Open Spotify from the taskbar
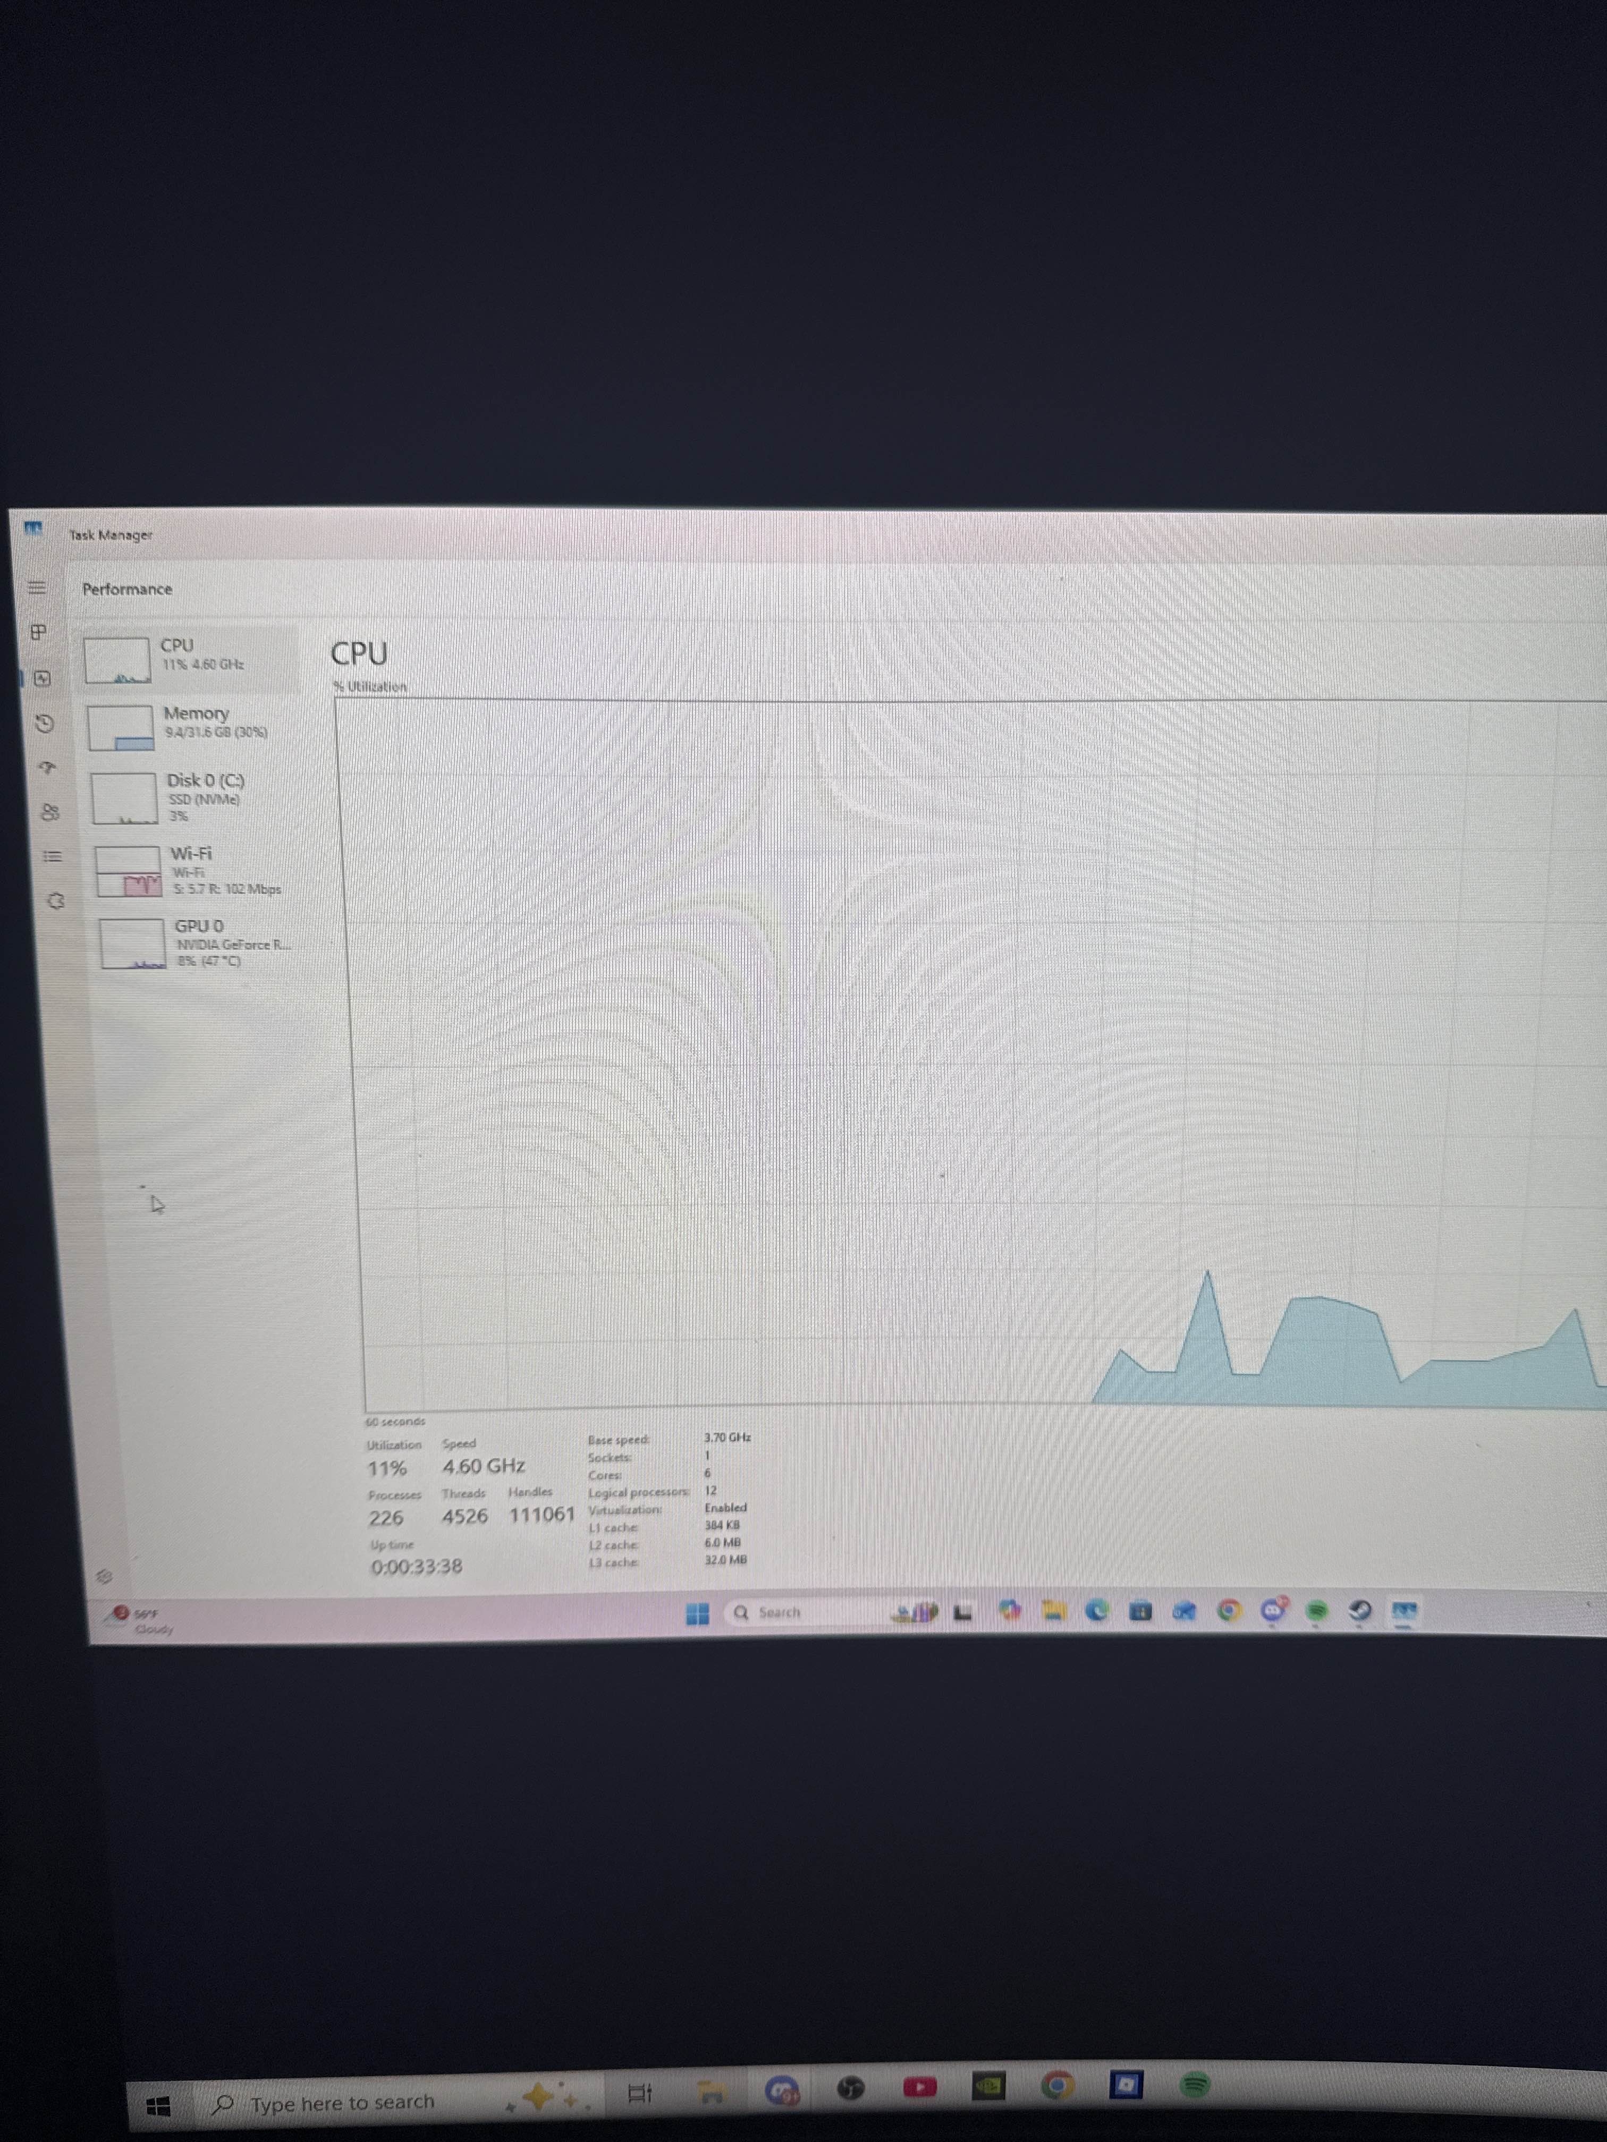Viewport: 1607px width, 2142px height. tap(1316, 1610)
